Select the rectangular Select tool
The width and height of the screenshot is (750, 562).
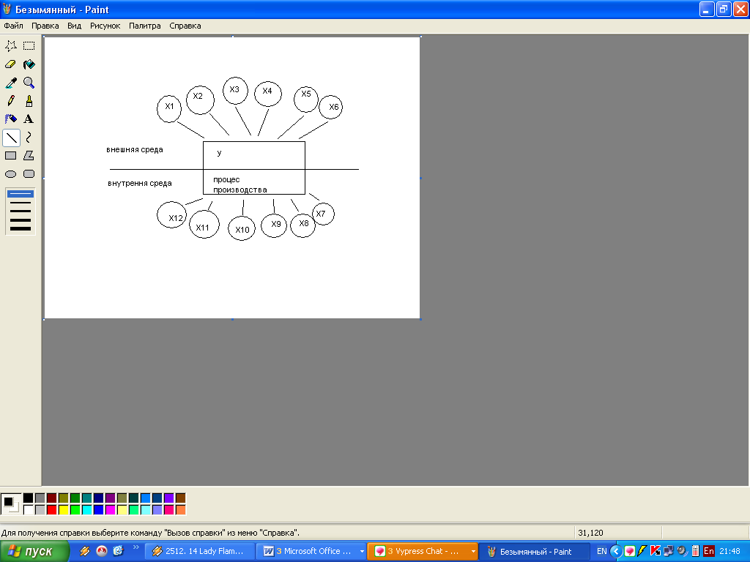[x=29, y=46]
